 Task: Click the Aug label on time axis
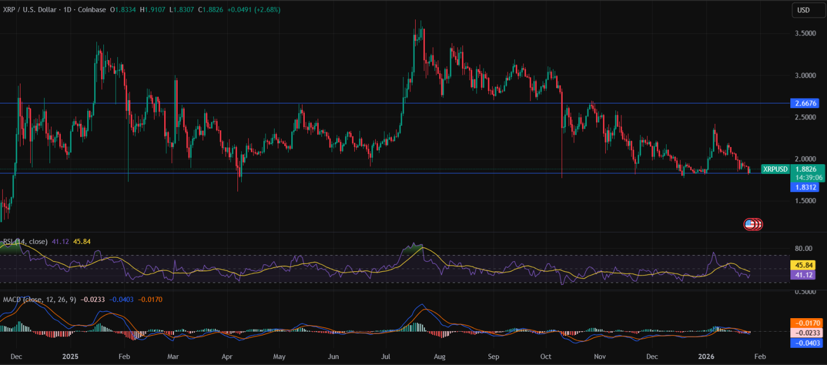pyautogui.click(x=440, y=356)
